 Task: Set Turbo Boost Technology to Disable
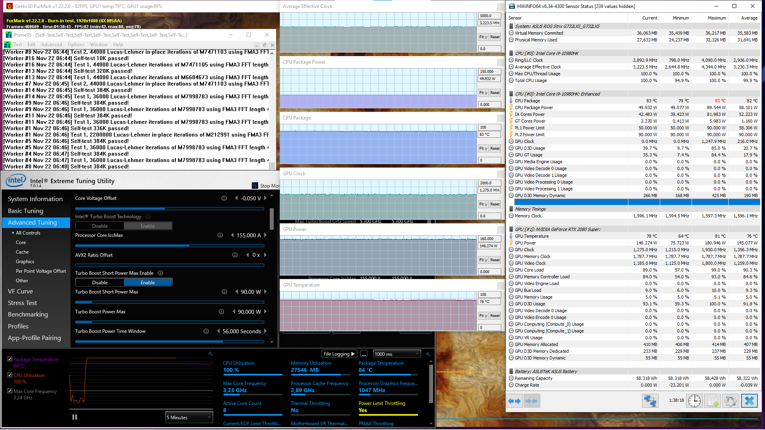100,226
